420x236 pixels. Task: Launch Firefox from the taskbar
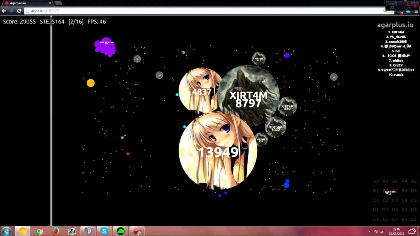point(55,231)
